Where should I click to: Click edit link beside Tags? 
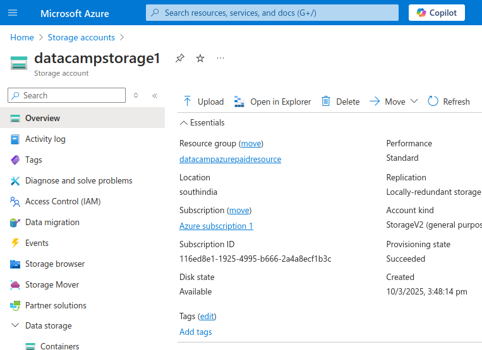pyautogui.click(x=207, y=316)
